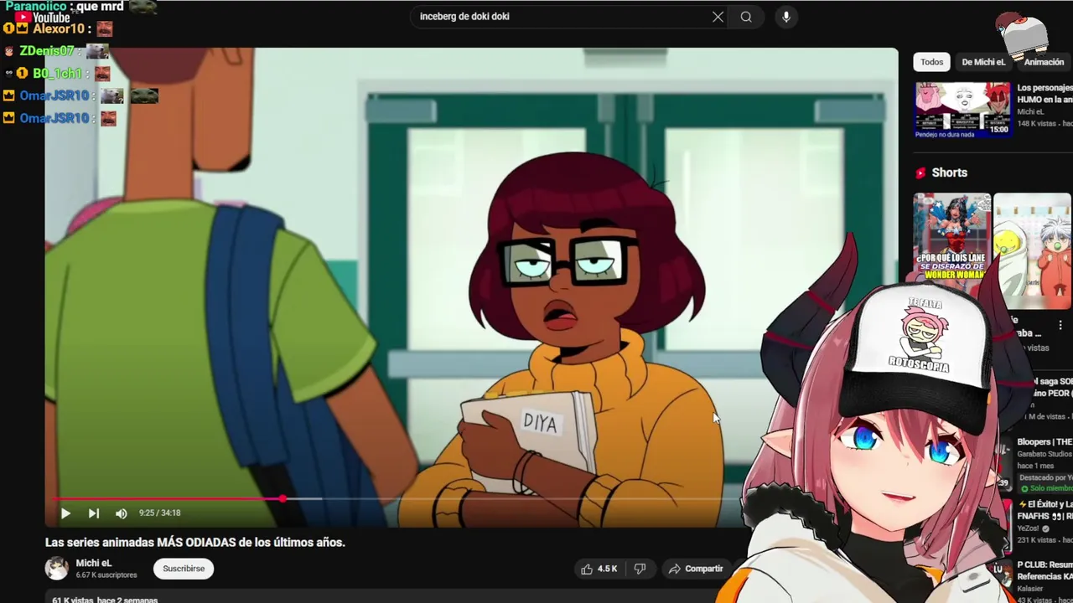
Task: Play the video
Action: click(x=65, y=513)
